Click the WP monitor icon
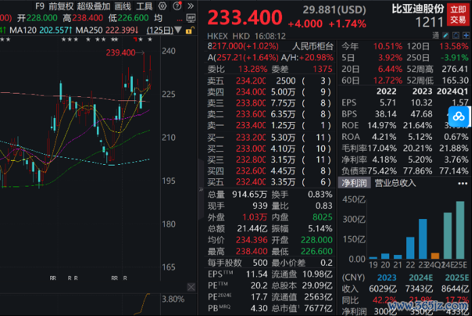Screen dimensions: 472x316 pos(191,18)
